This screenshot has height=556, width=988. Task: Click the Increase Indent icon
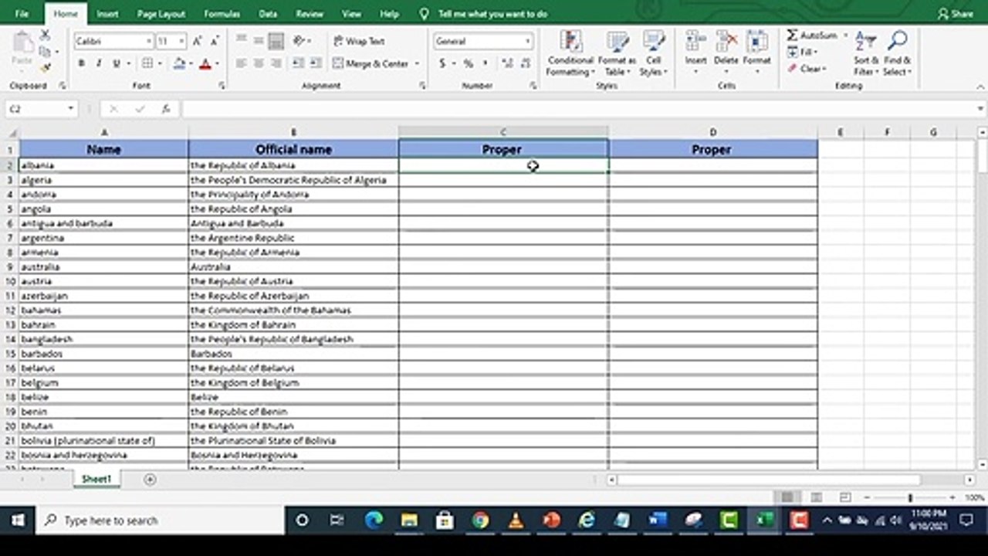[316, 63]
